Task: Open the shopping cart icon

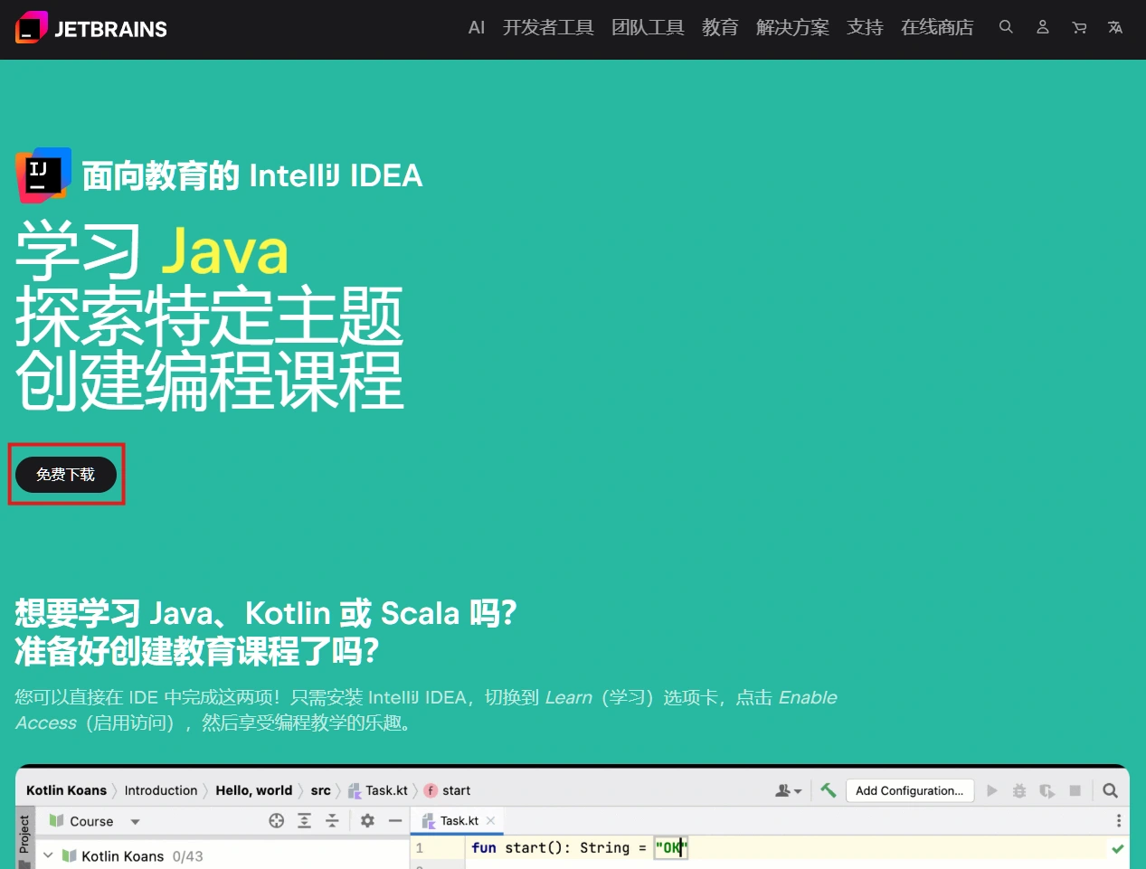Action: click(x=1079, y=27)
